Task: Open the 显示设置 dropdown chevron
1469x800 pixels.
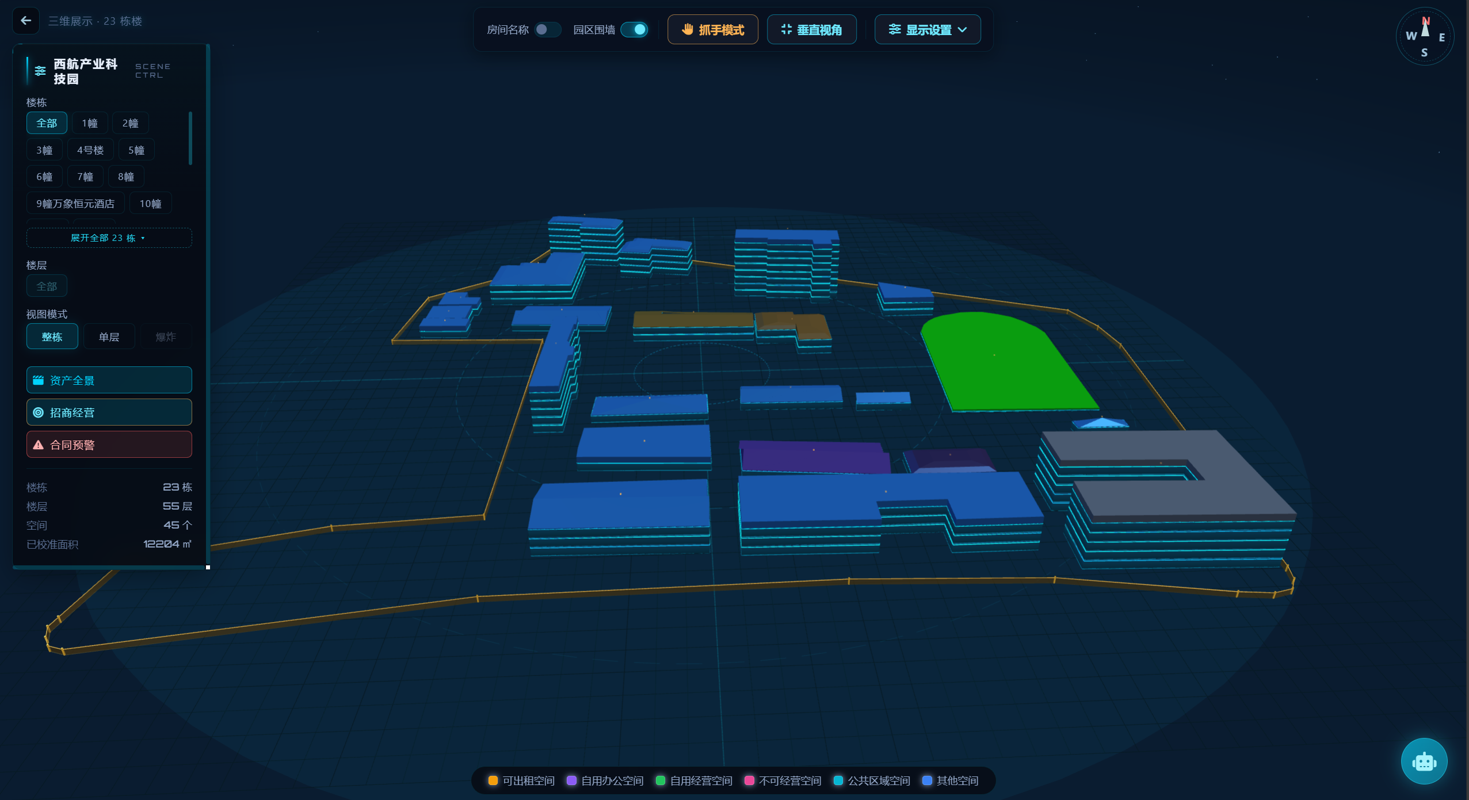Action: click(963, 29)
